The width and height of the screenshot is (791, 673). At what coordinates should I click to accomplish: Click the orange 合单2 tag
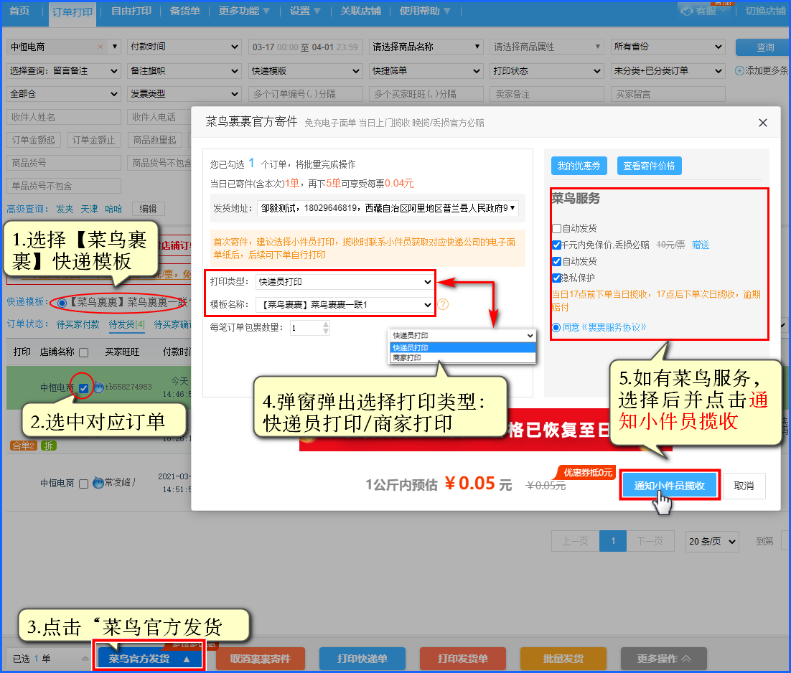[x=23, y=446]
